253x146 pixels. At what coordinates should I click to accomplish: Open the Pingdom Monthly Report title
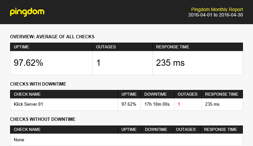[x=217, y=9]
